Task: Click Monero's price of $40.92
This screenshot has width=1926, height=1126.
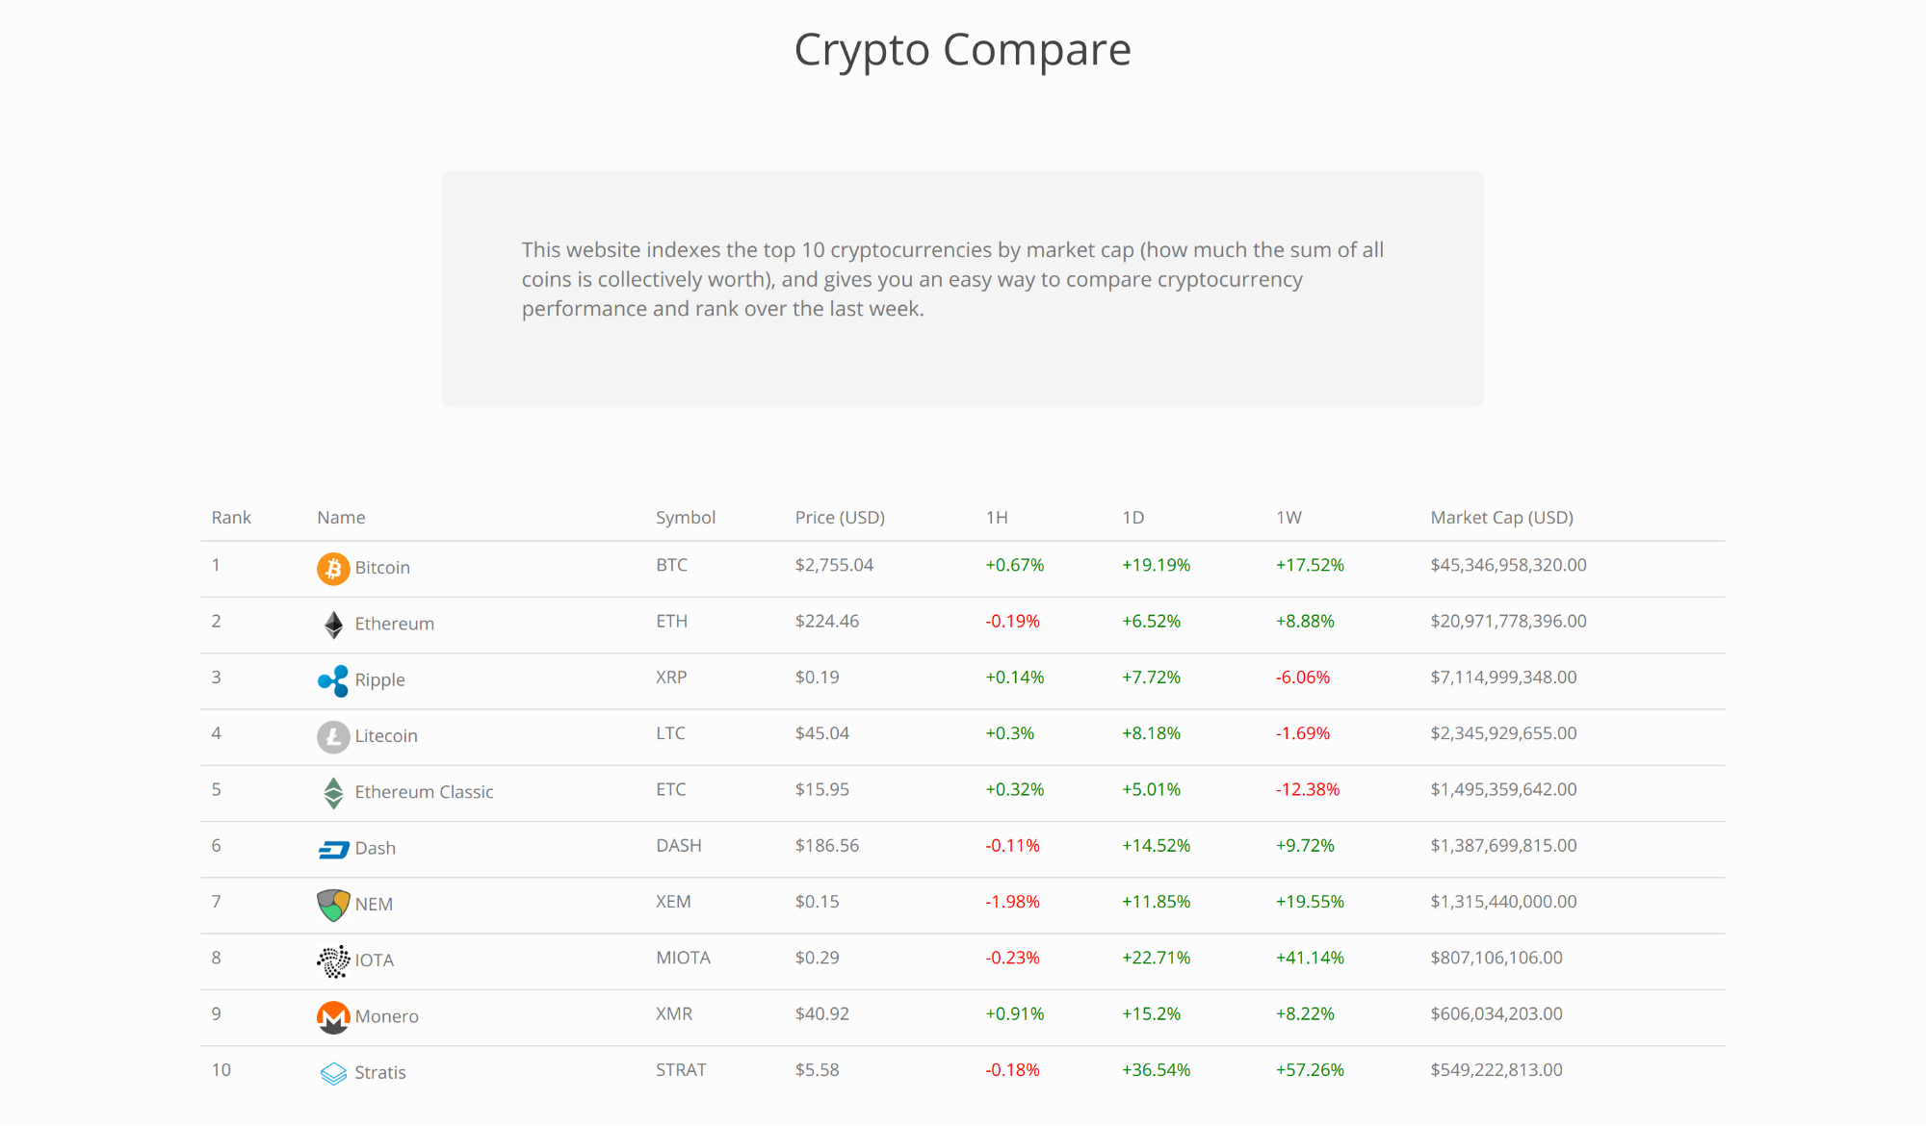Action: tap(822, 1014)
